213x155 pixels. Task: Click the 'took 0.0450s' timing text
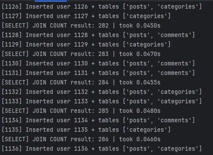(140, 26)
